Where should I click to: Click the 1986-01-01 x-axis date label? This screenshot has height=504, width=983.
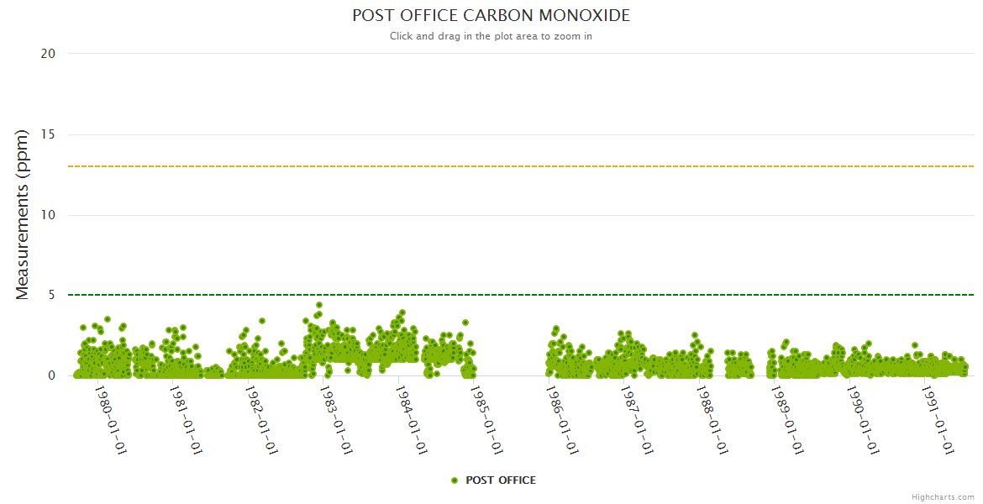(562, 420)
